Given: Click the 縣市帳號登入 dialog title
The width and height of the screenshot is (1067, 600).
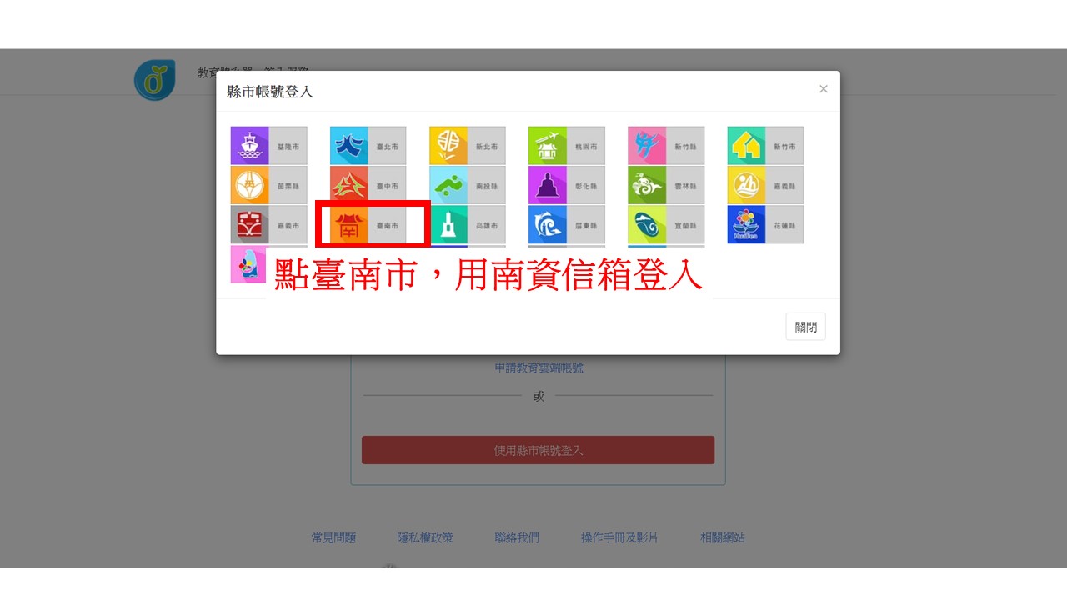Looking at the screenshot, I should 270,92.
